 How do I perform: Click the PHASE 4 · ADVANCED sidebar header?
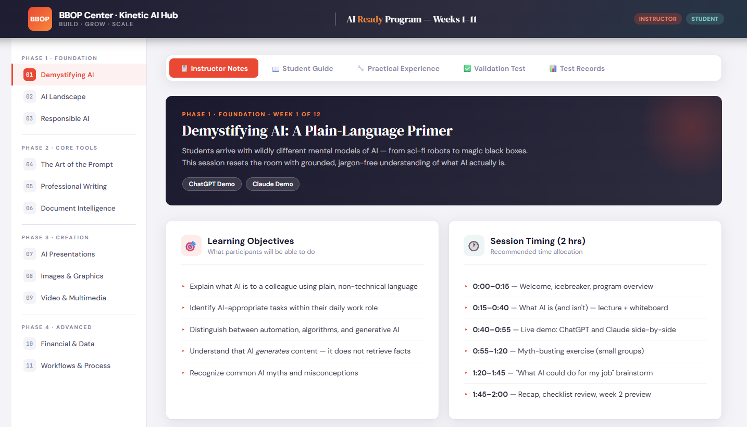coord(57,327)
